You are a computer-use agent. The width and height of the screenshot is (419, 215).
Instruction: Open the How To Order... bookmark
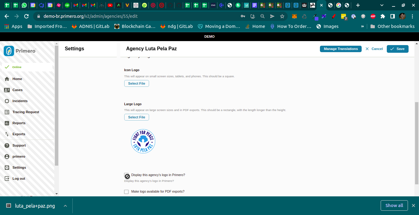(x=291, y=26)
